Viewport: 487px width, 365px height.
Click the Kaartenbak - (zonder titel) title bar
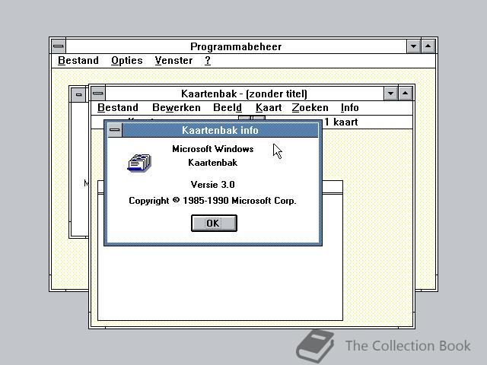pos(244,94)
